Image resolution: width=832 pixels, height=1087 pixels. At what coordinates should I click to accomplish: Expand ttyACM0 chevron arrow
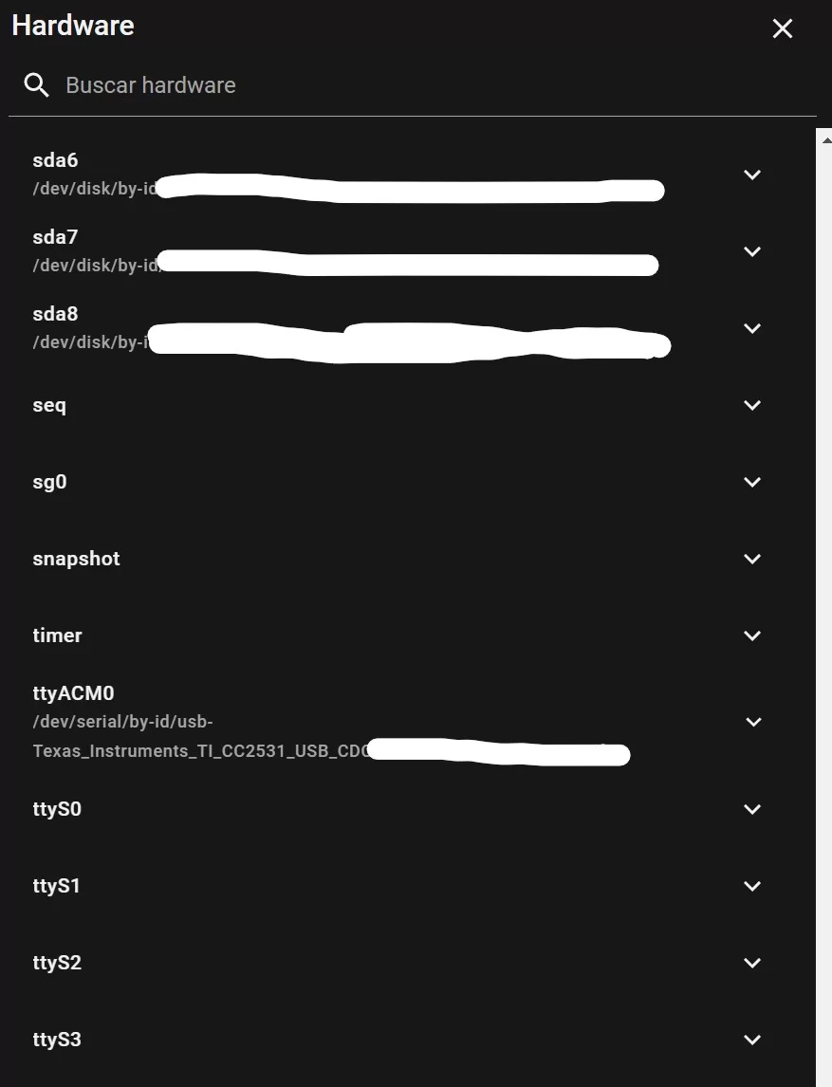coord(752,722)
